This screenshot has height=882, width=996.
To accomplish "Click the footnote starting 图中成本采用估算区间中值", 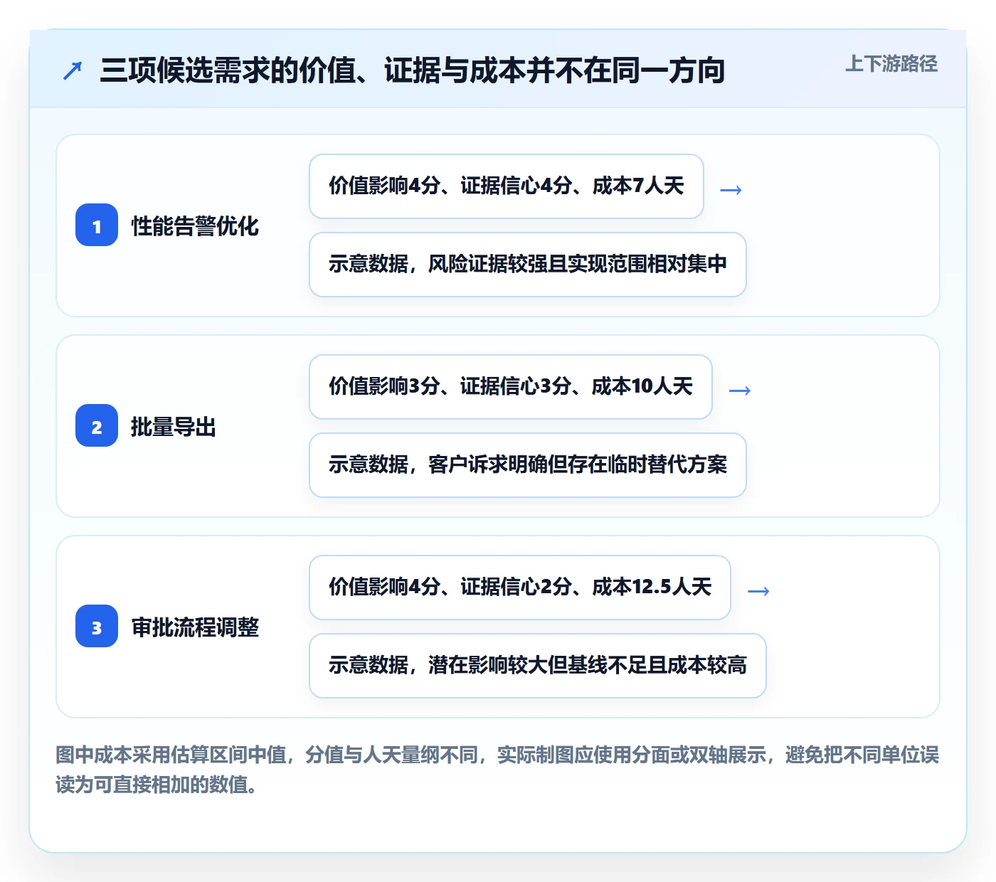I will point(497,770).
